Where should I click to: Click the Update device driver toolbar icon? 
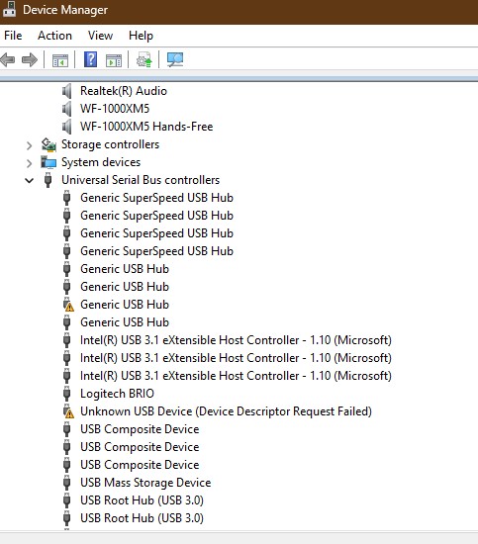coord(144,59)
